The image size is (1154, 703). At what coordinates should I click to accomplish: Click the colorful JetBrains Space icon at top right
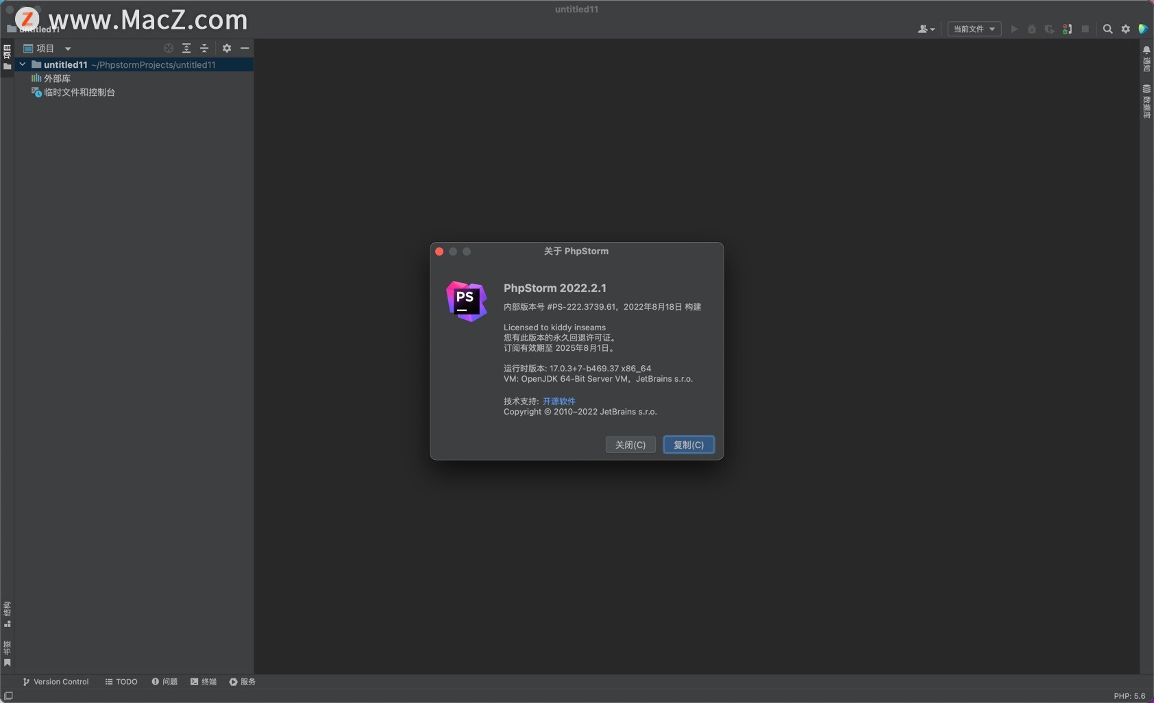click(x=1143, y=29)
